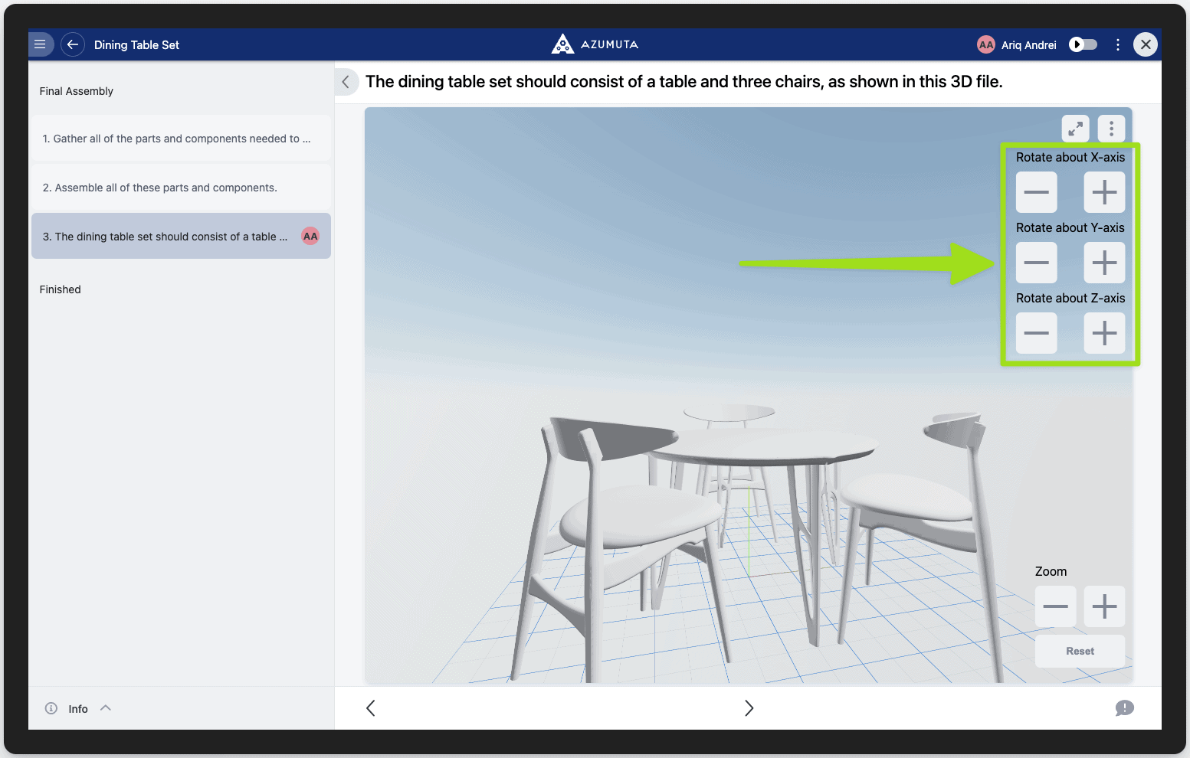Click the Ariq Andrei user avatar
The height and width of the screenshot is (758, 1190).
[985, 44]
